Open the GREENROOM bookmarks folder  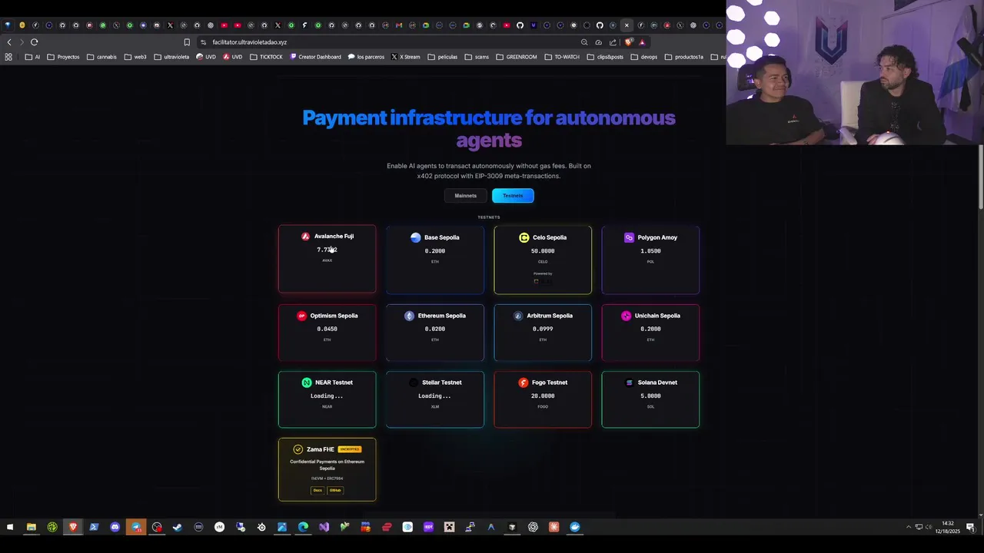[517, 57]
